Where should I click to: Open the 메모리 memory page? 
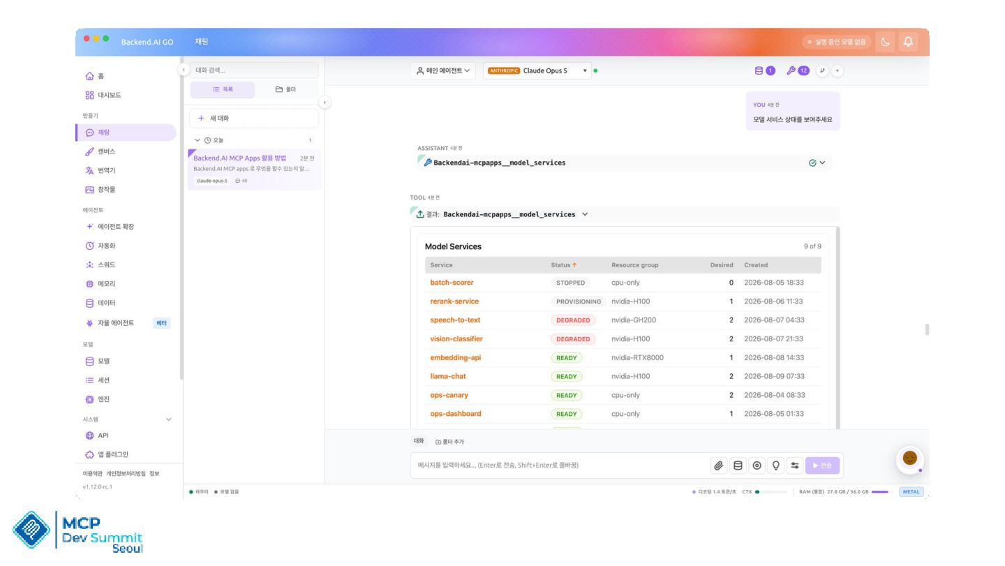126,284
